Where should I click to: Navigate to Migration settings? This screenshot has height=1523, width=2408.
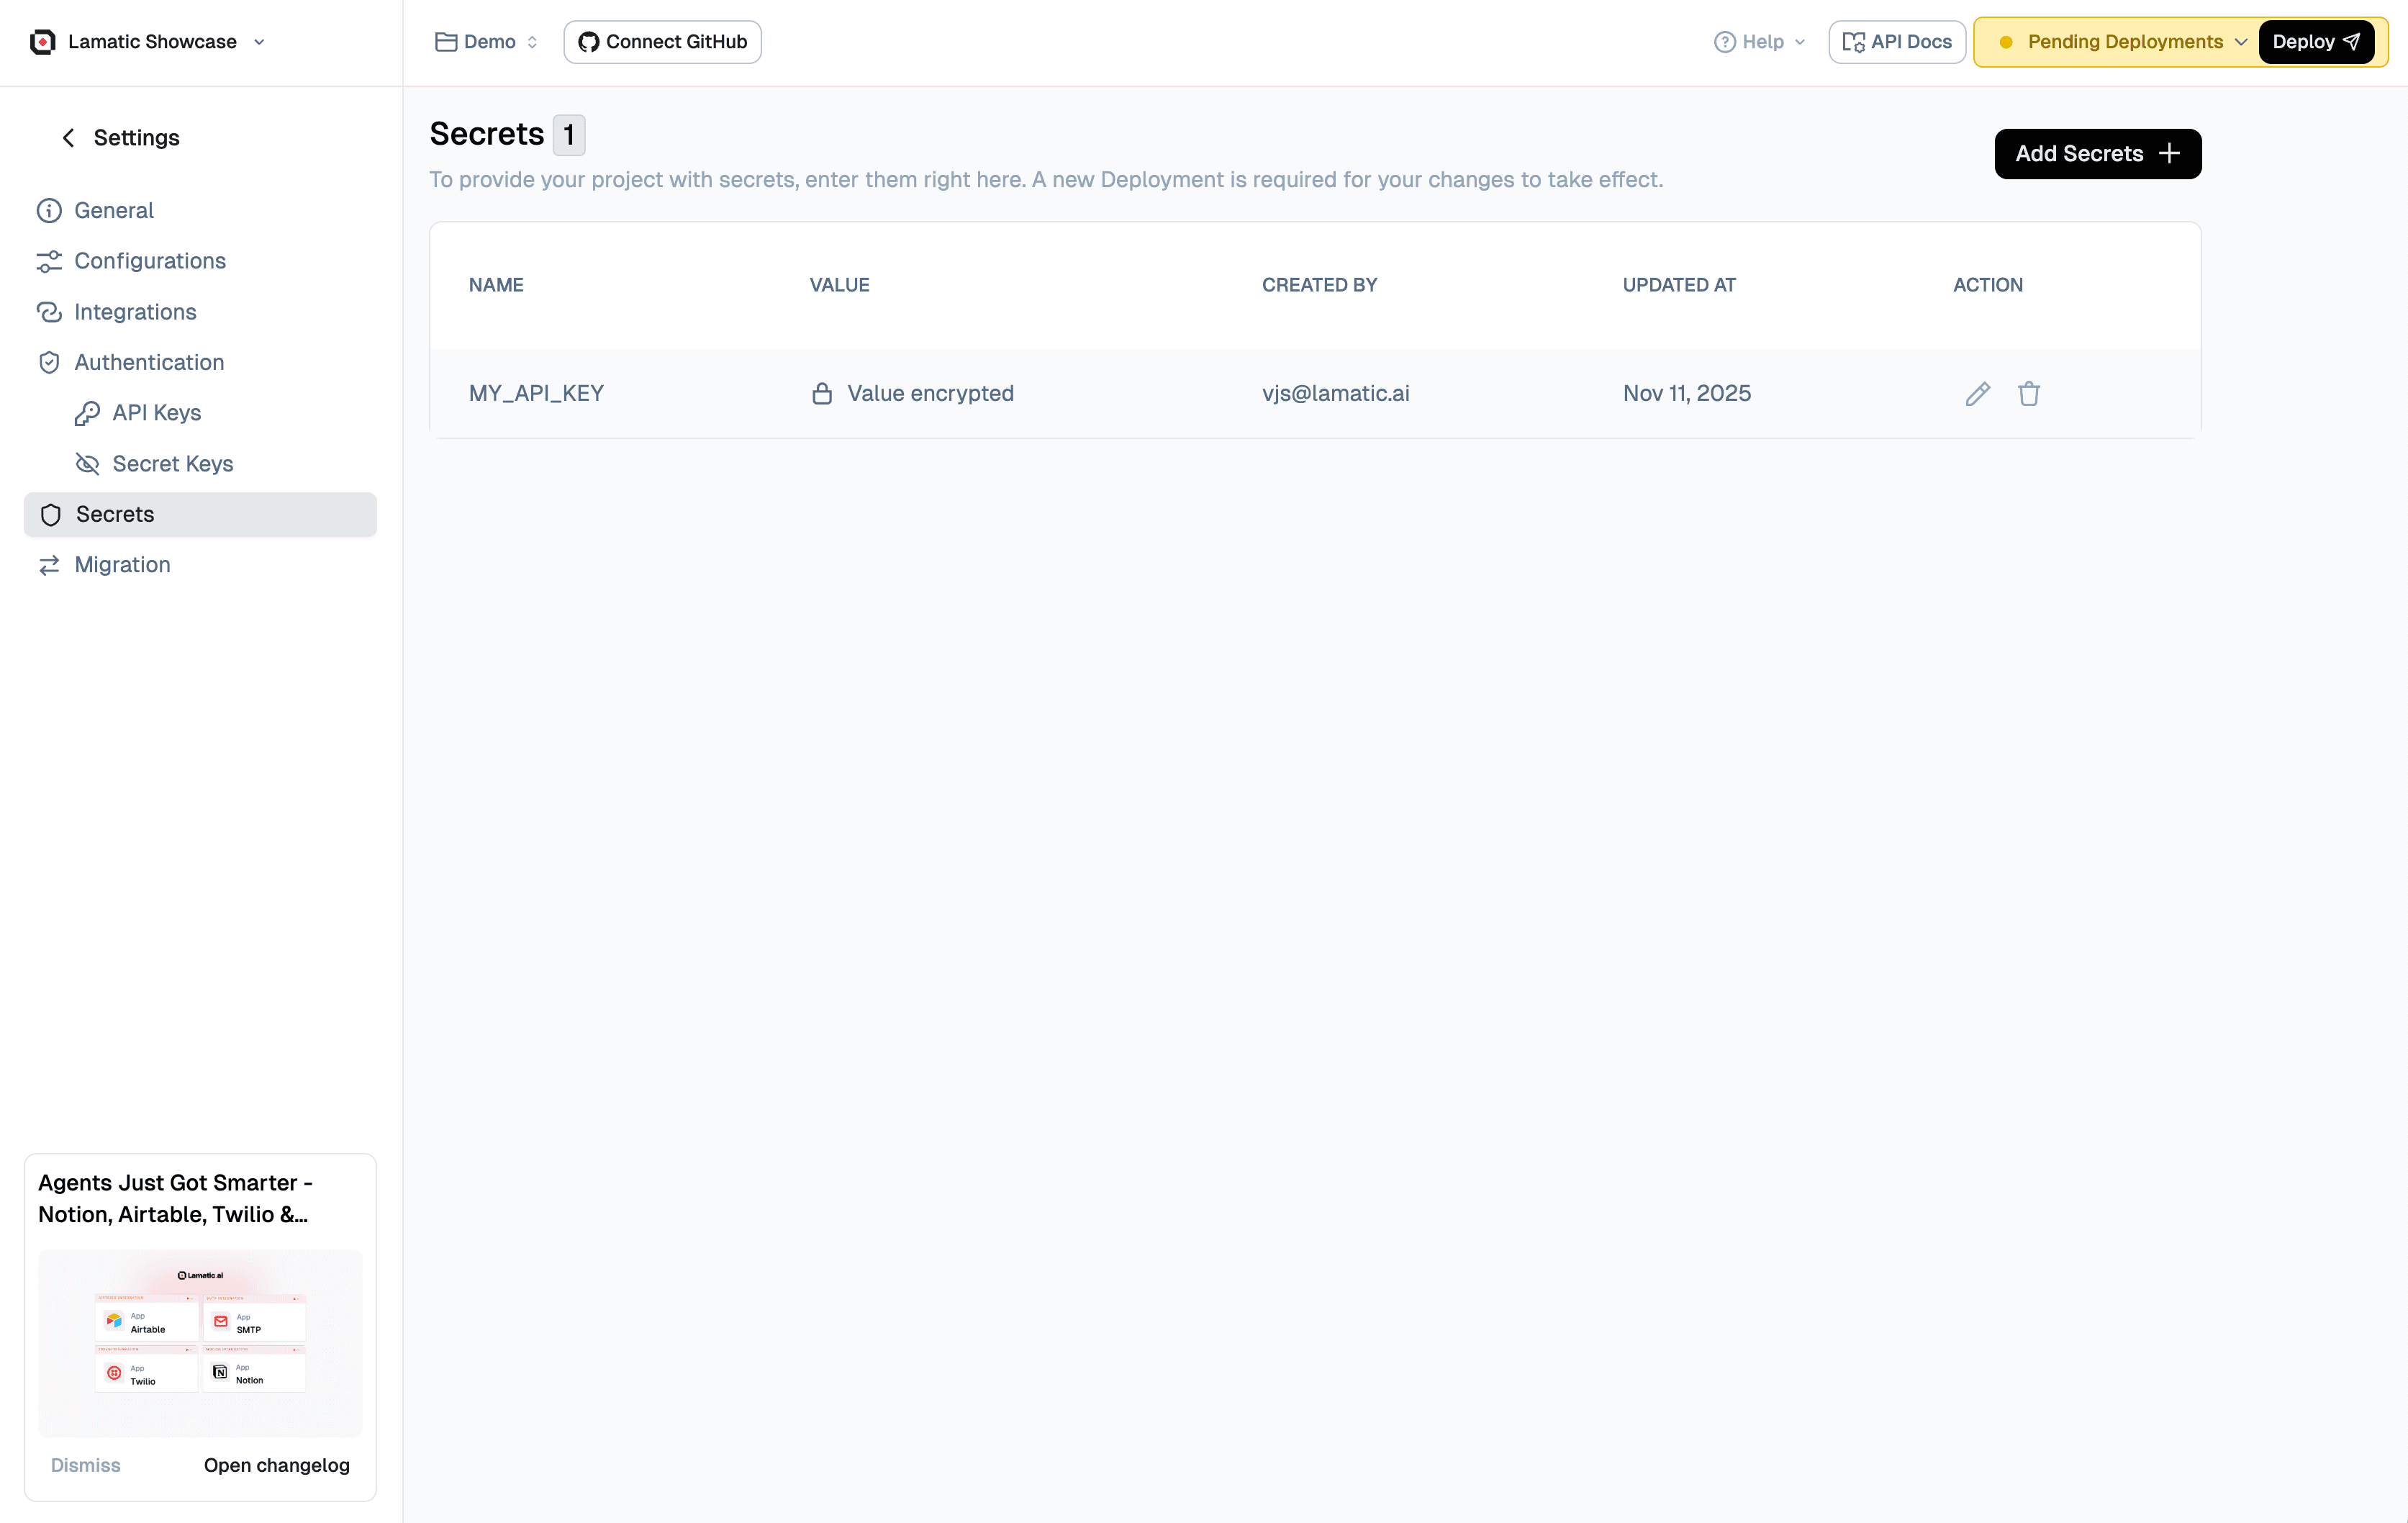[x=122, y=565]
